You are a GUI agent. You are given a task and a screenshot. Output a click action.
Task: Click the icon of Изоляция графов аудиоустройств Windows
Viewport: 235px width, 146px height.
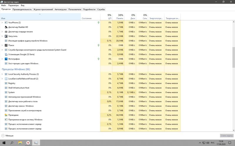[6, 41]
